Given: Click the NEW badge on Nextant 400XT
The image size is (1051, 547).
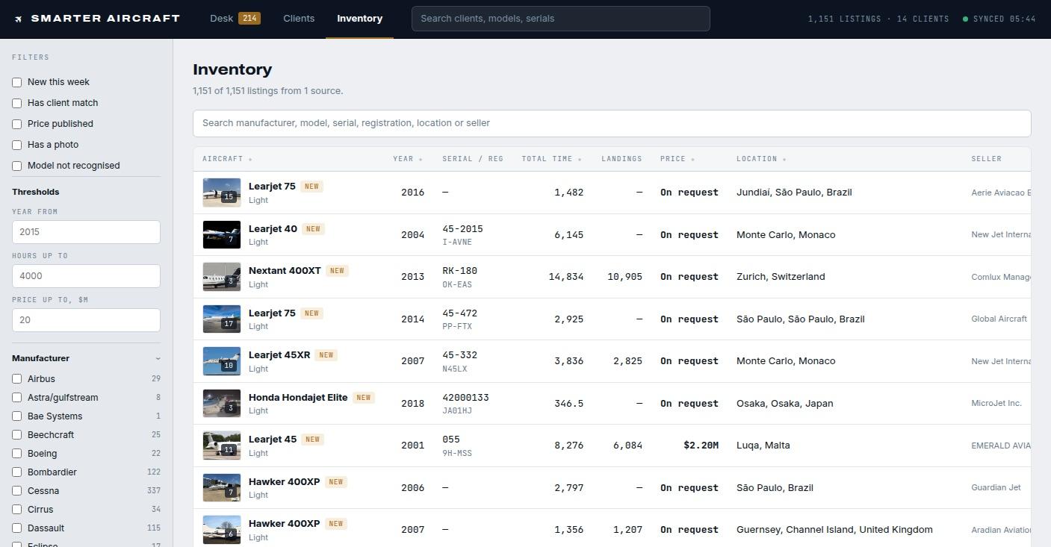Looking at the screenshot, I should [x=337, y=271].
